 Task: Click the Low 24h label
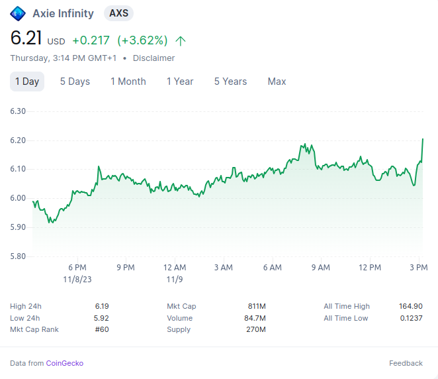[25, 318]
